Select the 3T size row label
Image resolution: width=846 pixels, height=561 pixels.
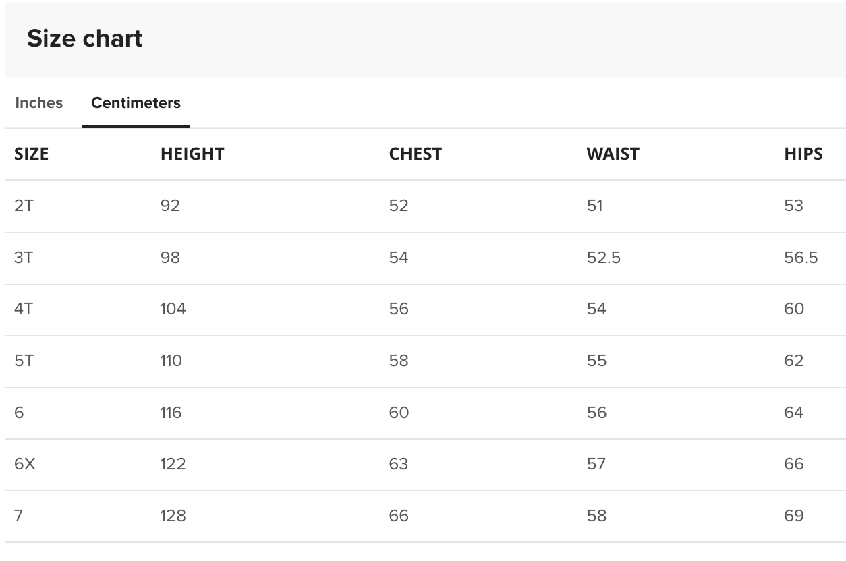pyautogui.click(x=24, y=258)
